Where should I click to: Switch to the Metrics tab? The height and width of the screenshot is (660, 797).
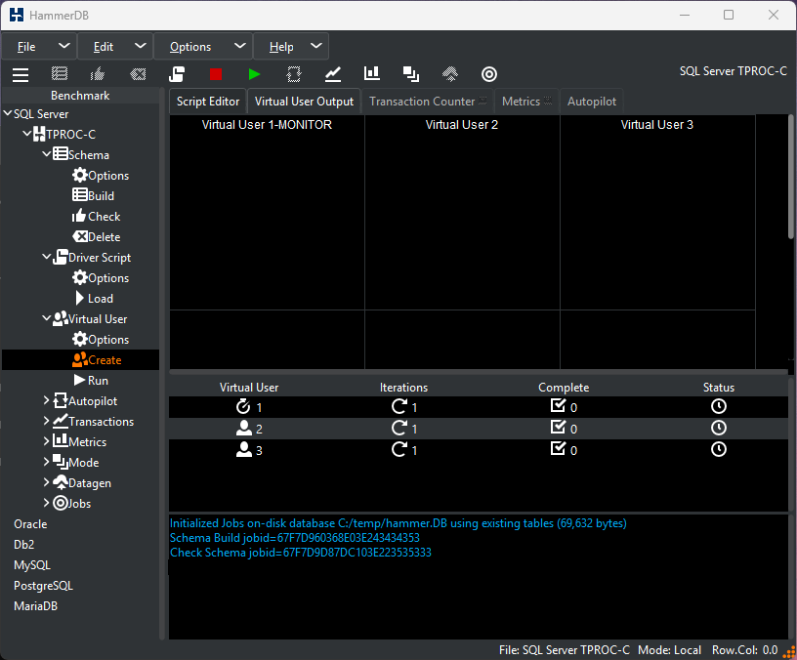click(526, 102)
